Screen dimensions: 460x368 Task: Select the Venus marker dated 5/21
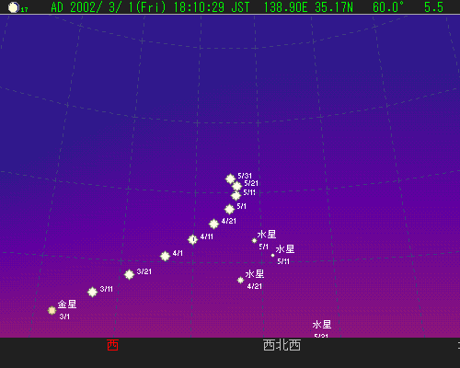tap(236, 186)
